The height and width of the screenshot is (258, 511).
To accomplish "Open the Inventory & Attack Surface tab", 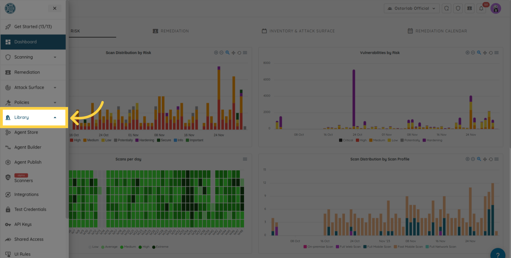I will click(x=298, y=31).
